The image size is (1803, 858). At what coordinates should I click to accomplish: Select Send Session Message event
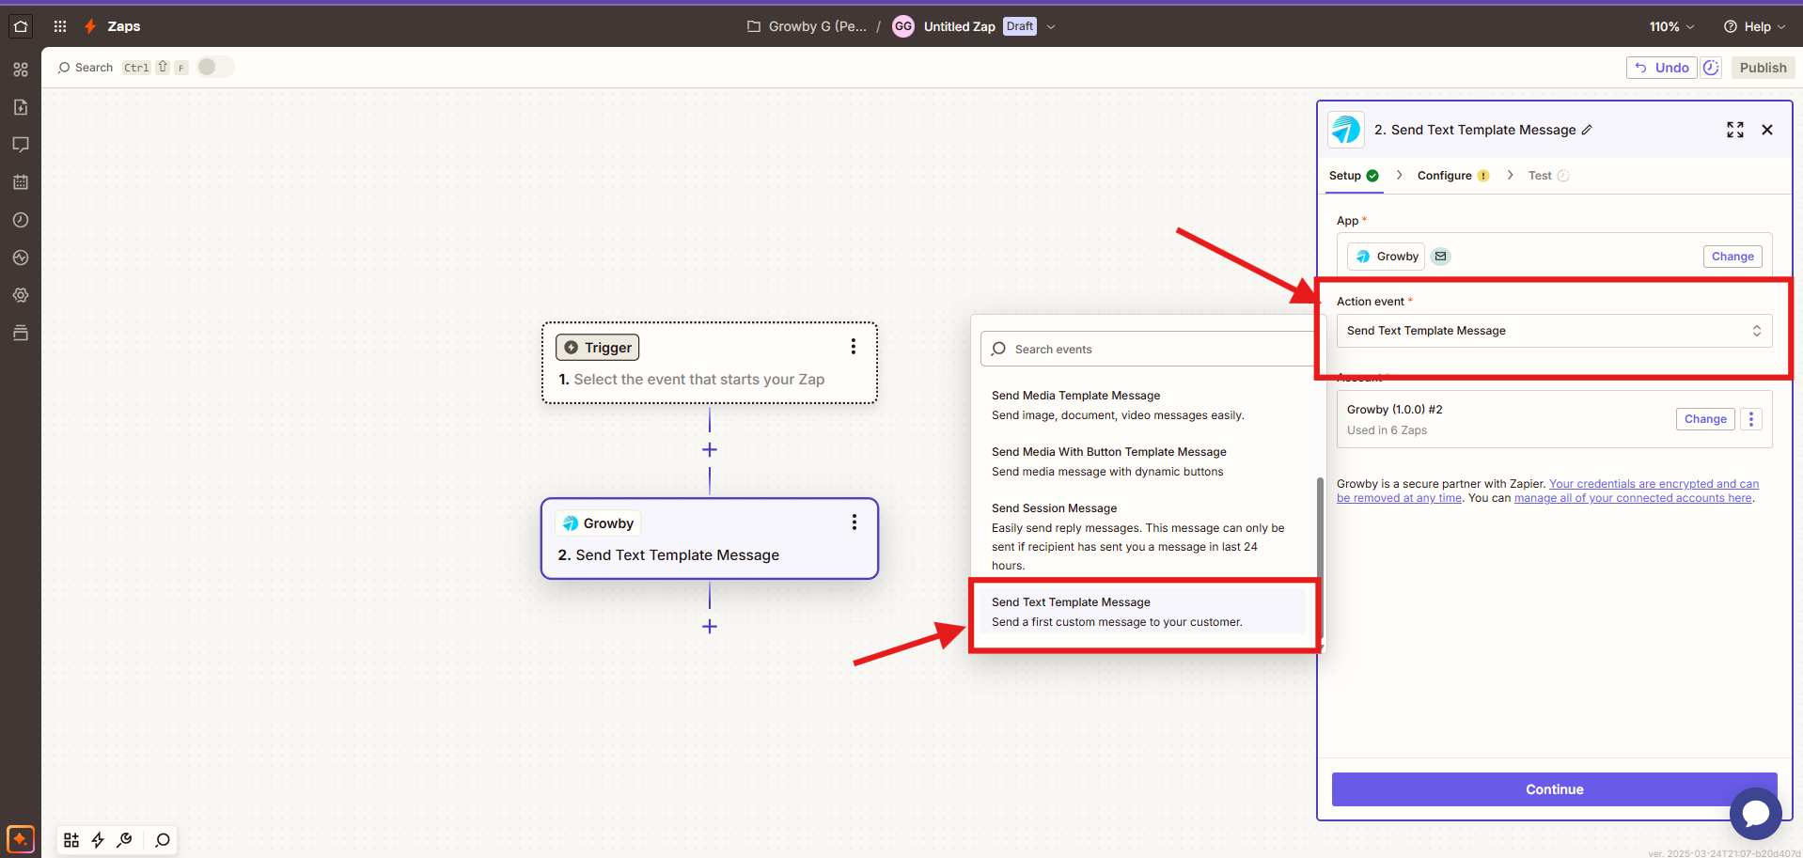click(1144, 537)
